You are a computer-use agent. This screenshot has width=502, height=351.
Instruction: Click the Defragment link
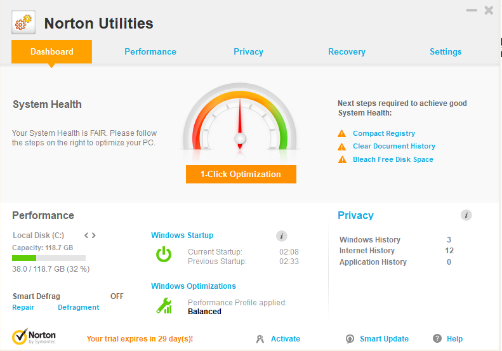tap(79, 307)
